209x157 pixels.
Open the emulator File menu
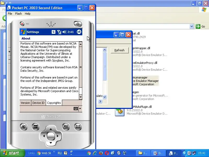coord(10,14)
